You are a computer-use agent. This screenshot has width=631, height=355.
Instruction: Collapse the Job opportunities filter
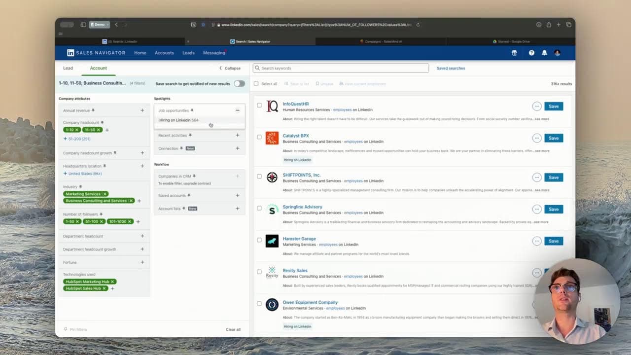[237, 110]
